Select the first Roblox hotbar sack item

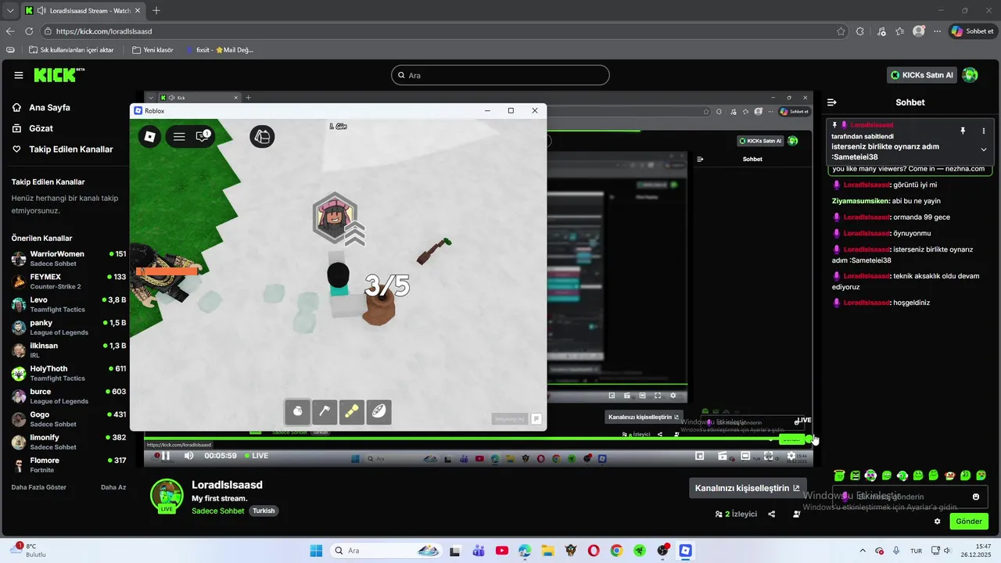point(297,411)
